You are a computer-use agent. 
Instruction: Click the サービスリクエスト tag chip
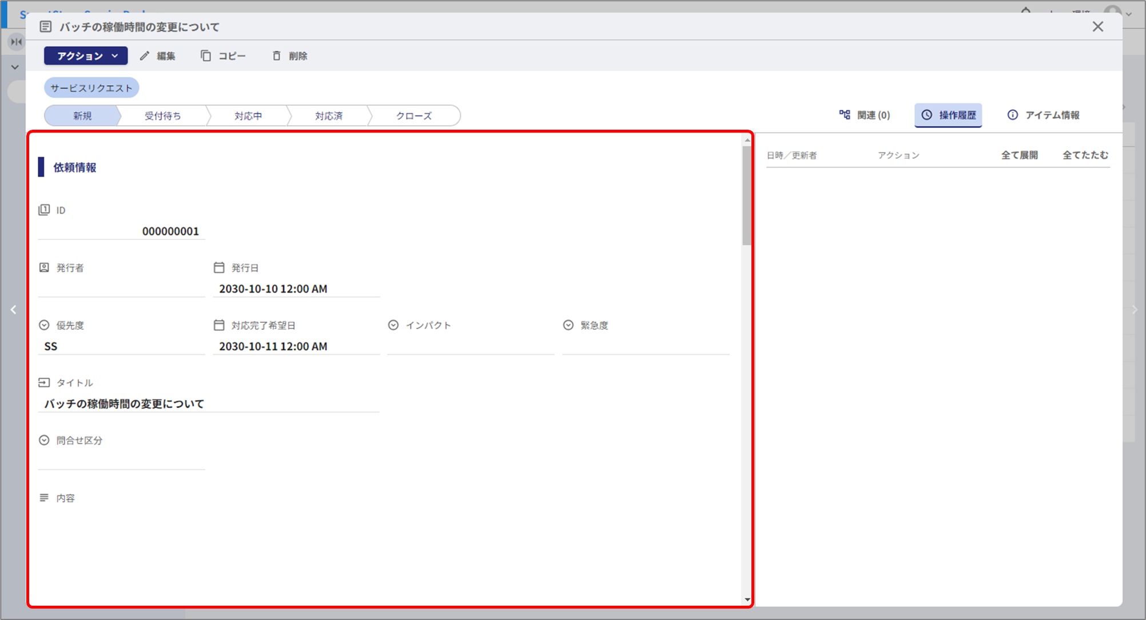click(91, 88)
